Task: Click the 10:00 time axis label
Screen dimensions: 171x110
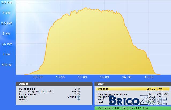Action: 60,77
